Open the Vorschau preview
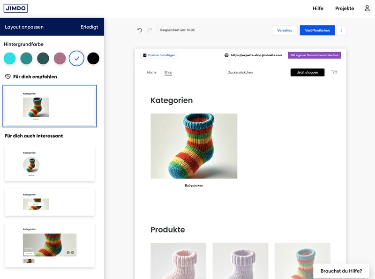 (x=285, y=30)
